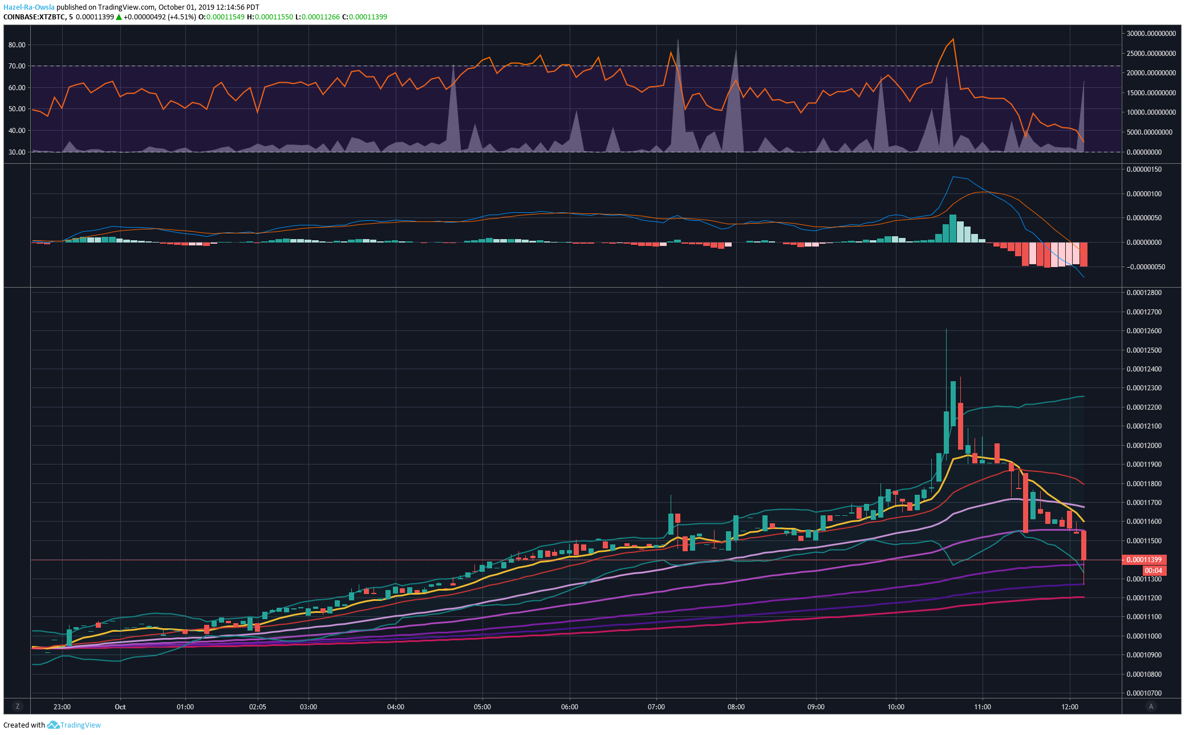Image resolution: width=1185 pixels, height=735 pixels.
Task: Click the tallest volume spike after 07:00
Action: [677, 95]
